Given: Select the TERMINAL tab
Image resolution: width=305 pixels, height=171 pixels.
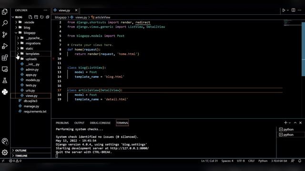Looking at the screenshot, I should 122,123.
